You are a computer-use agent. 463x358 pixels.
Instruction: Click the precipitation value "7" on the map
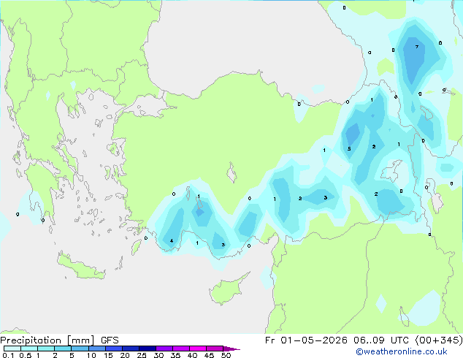pos(417,47)
